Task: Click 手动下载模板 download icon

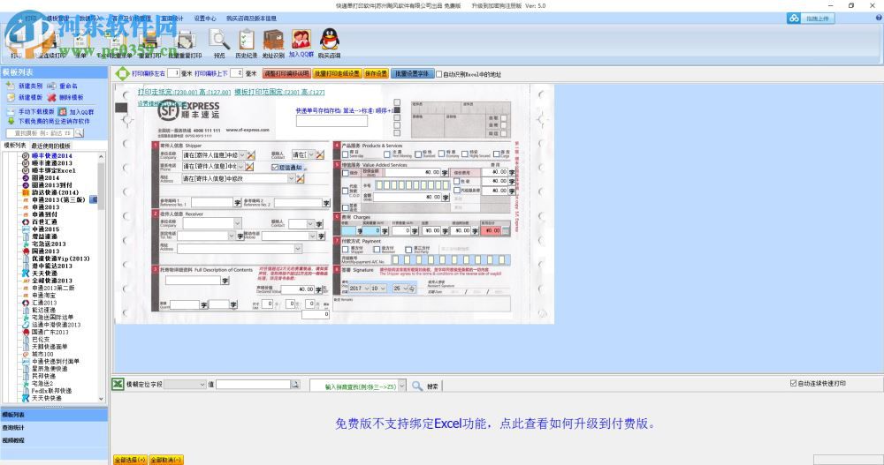Action: [10, 111]
